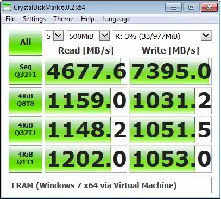Click the CrystalDiskMark title bar app icon
The width and height of the screenshot is (221, 199).
point(7,8)
